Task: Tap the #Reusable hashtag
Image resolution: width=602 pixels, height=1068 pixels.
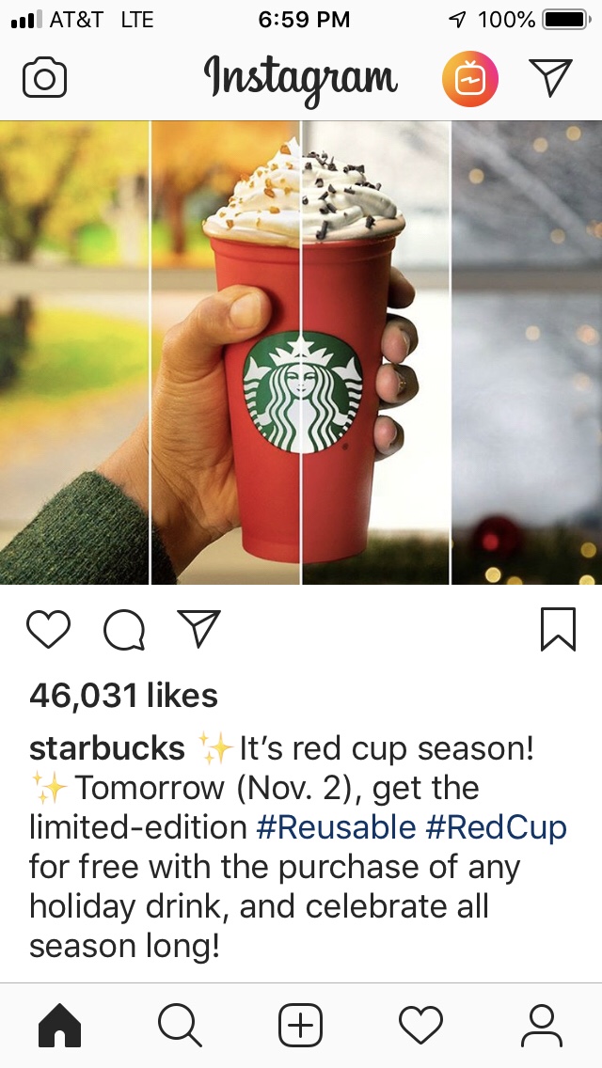Action: tap(336, 827)
